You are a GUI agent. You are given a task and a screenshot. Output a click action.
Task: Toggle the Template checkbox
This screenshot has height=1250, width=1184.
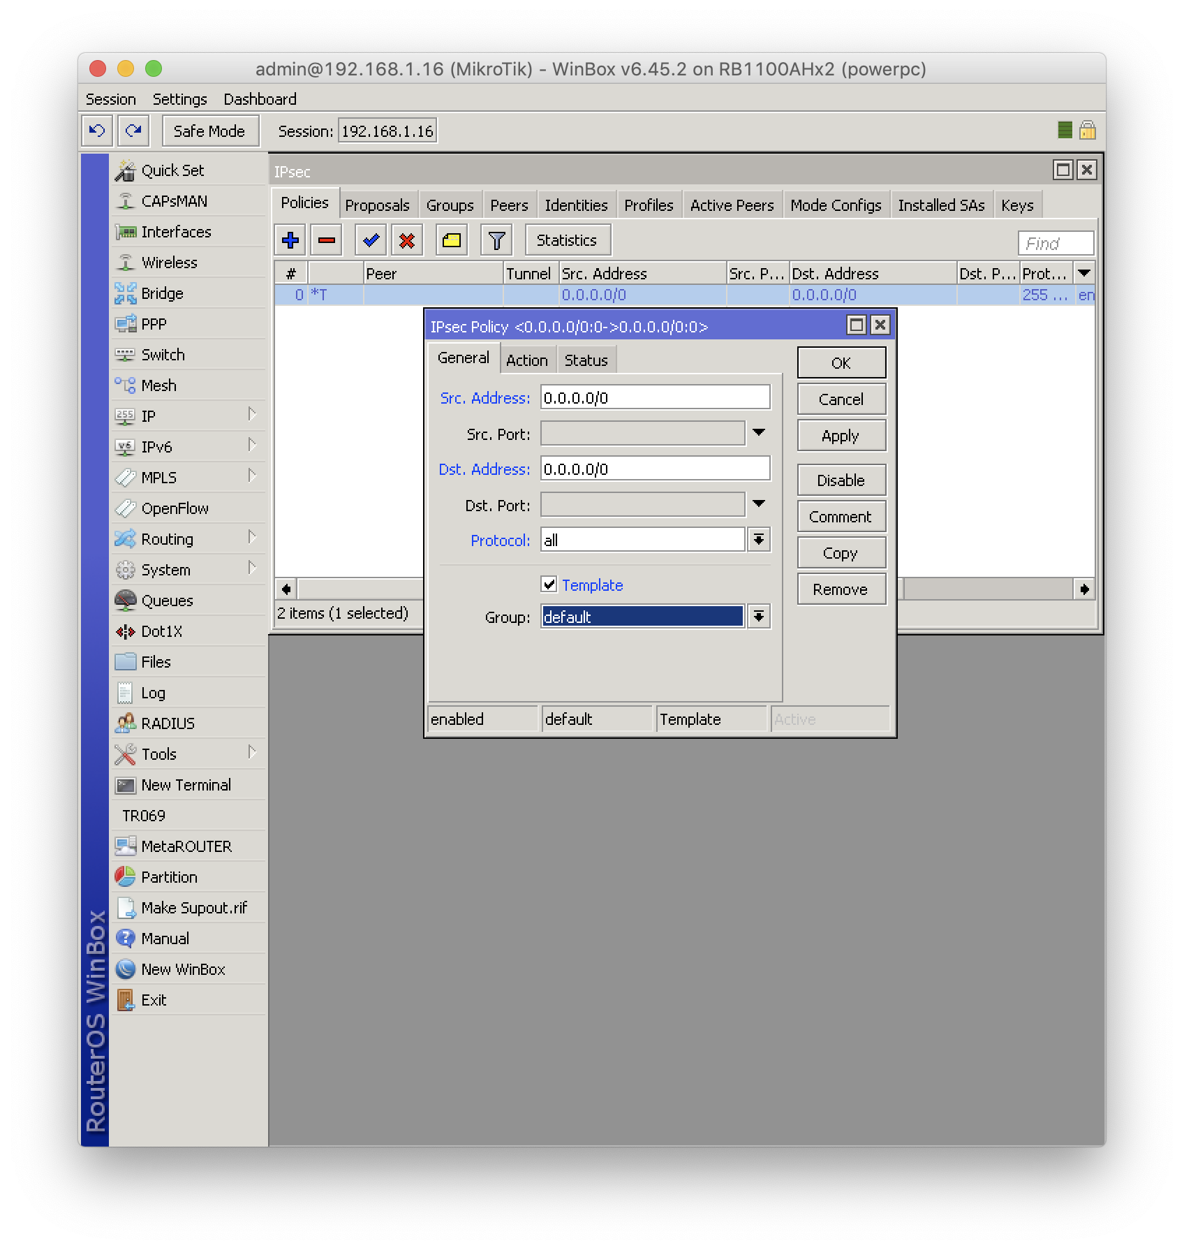click(x=549, y=584)
